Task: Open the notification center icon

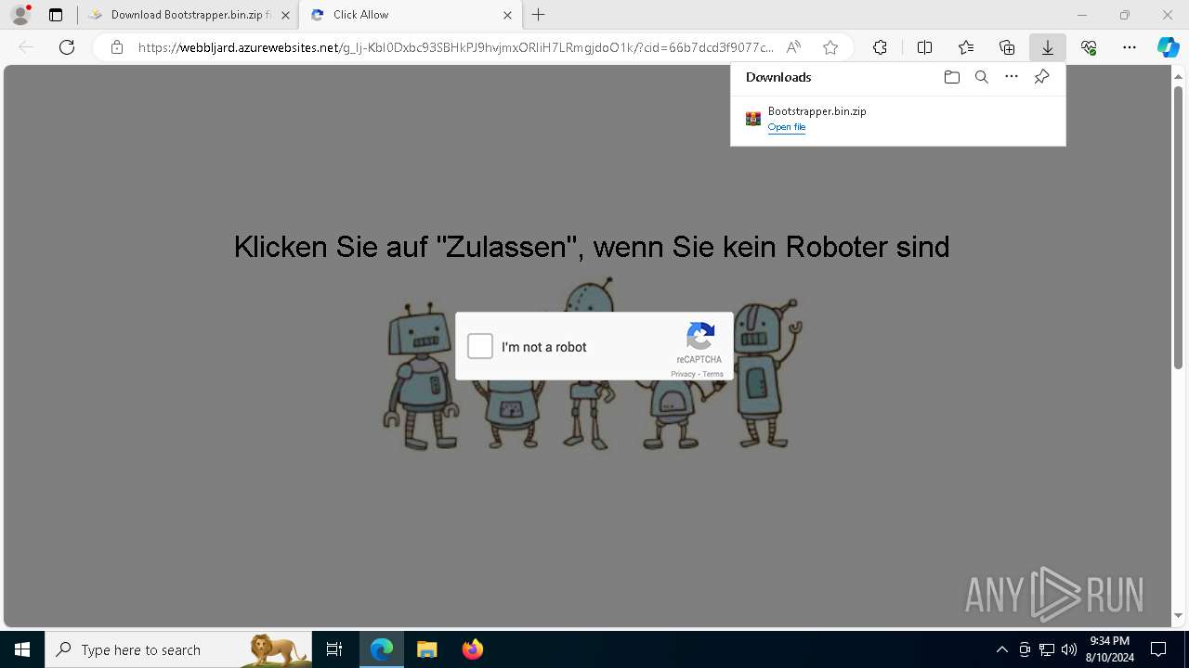Action: (x=1158, y=649)
